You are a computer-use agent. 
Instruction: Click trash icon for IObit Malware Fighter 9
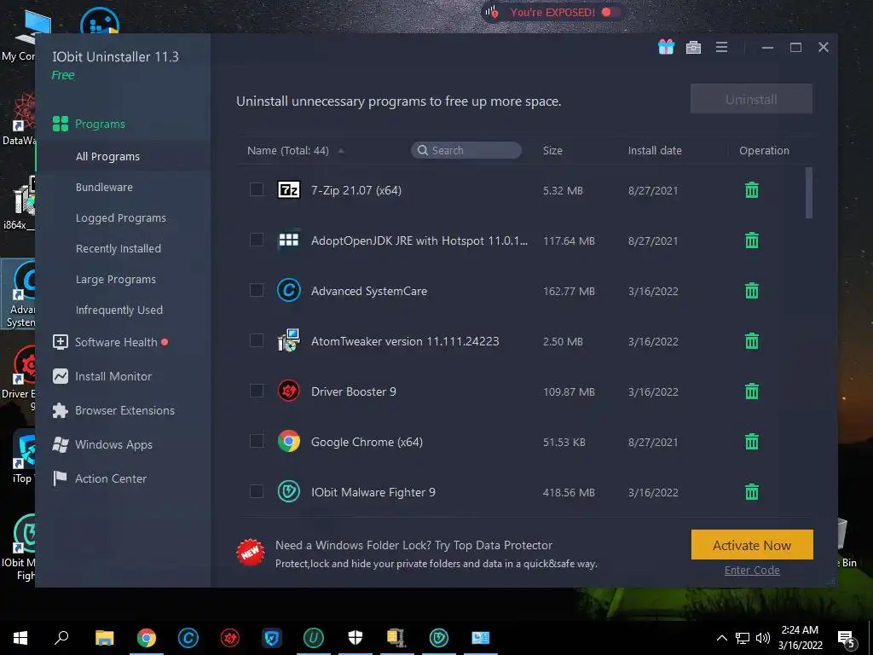tap(752, 492)
